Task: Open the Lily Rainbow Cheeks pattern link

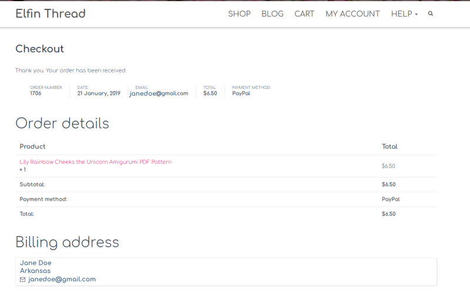Action: click(96, 162)
